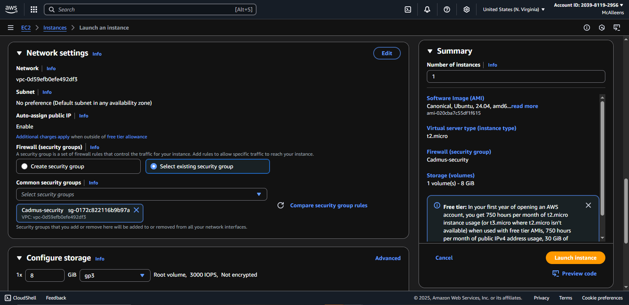Viewport: 629px width, 305px height.
Task: Focus the top Search bar
Action: pyautogui.click(x=150, y=9)
